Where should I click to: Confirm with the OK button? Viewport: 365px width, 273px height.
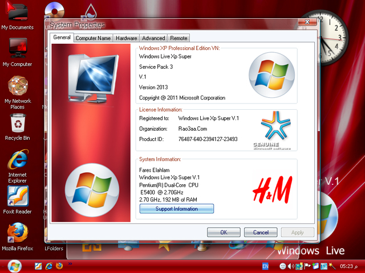pyautogui.click(x=224, y=233)
